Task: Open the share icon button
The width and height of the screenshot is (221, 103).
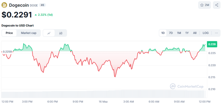Action: click(217, 5)
